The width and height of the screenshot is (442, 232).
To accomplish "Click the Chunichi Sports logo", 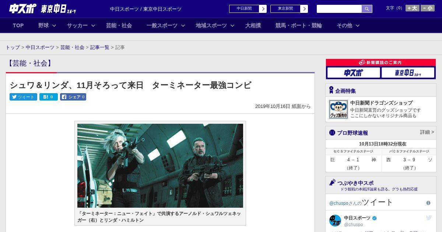I will tap(22, 9).
